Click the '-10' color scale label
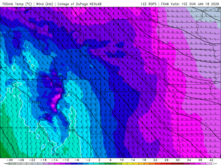Image resolution: width=221 pixels, height=165 pixels. [66, 160]
